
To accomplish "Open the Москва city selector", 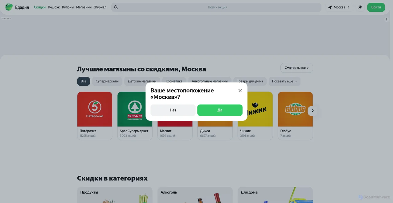I will [x=339, y=7].
